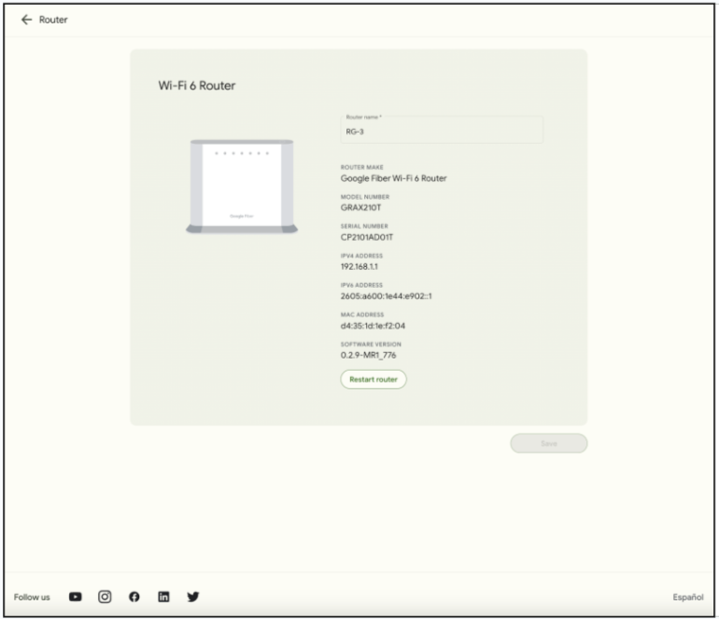
Task: Click the router device illustration
Action: (x=242, y=186)
